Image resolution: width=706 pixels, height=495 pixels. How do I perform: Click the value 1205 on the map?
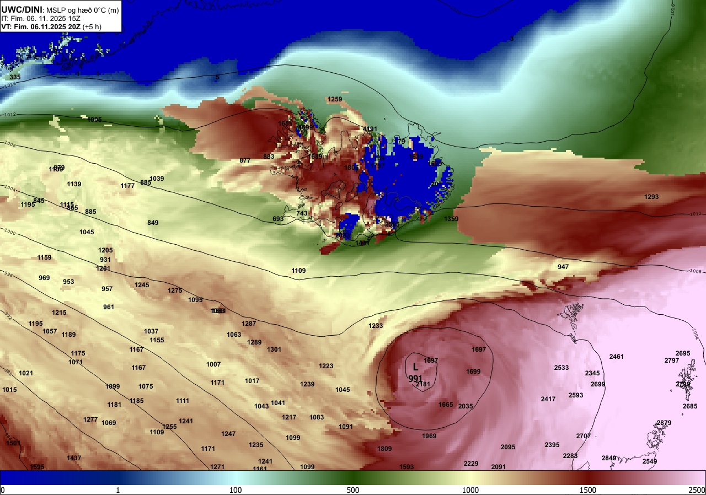click(x=105, y=250)
